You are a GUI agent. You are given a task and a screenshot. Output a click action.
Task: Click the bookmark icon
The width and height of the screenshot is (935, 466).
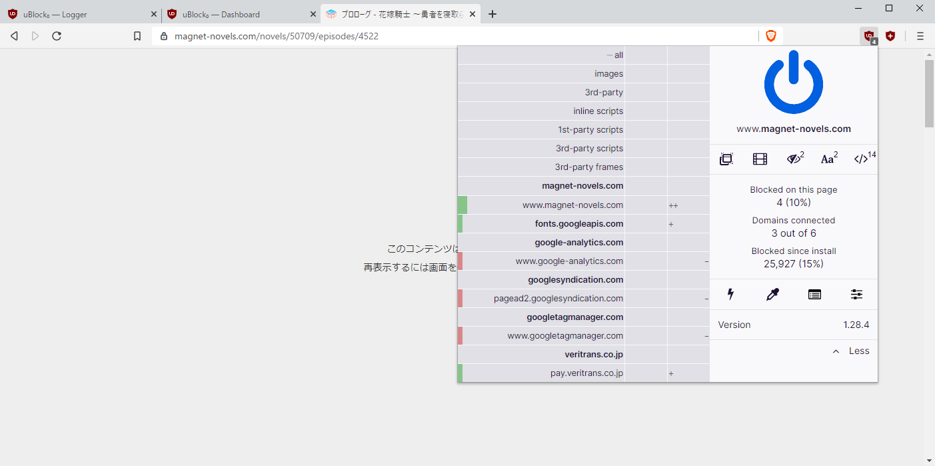(137, 36)
